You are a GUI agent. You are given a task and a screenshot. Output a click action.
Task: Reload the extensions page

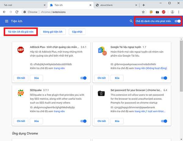[17, 12]
